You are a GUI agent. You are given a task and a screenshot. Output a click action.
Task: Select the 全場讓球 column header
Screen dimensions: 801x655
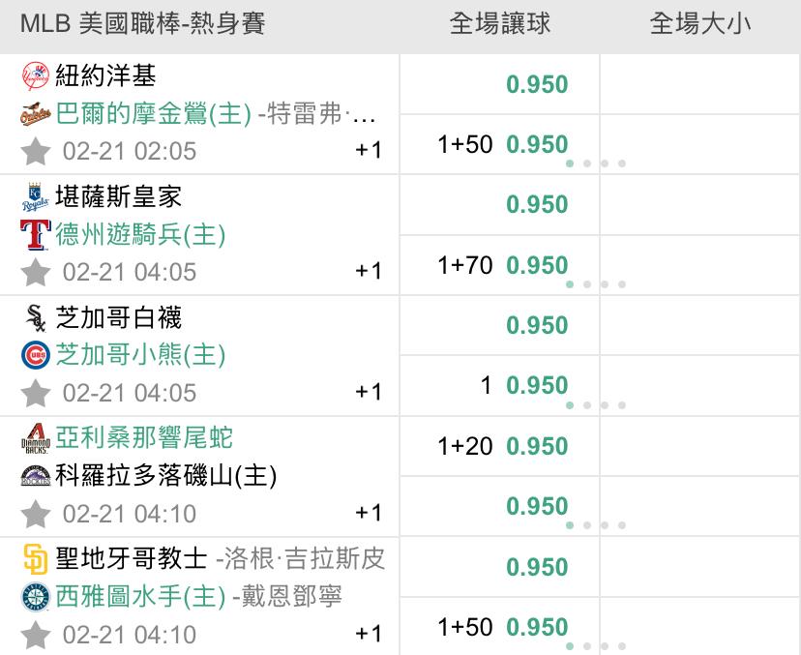(x=499, y=24)
